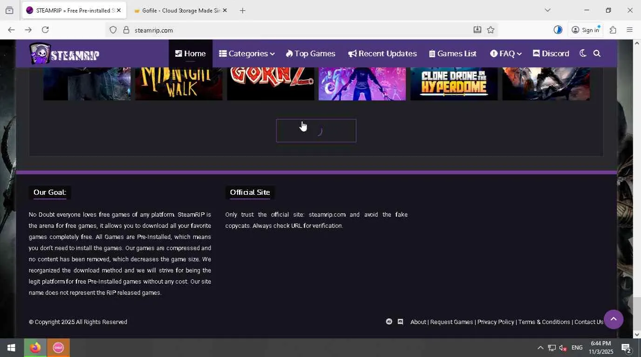Toggle dark mode with the moon icon
The height and width of the screenshot is (357, 641).
coord(583,53)
